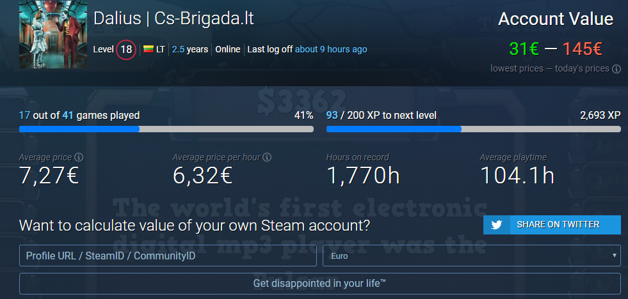Click the profile avatar image
The width and height of the screenshot is (628, 299).
click(53, 34)
